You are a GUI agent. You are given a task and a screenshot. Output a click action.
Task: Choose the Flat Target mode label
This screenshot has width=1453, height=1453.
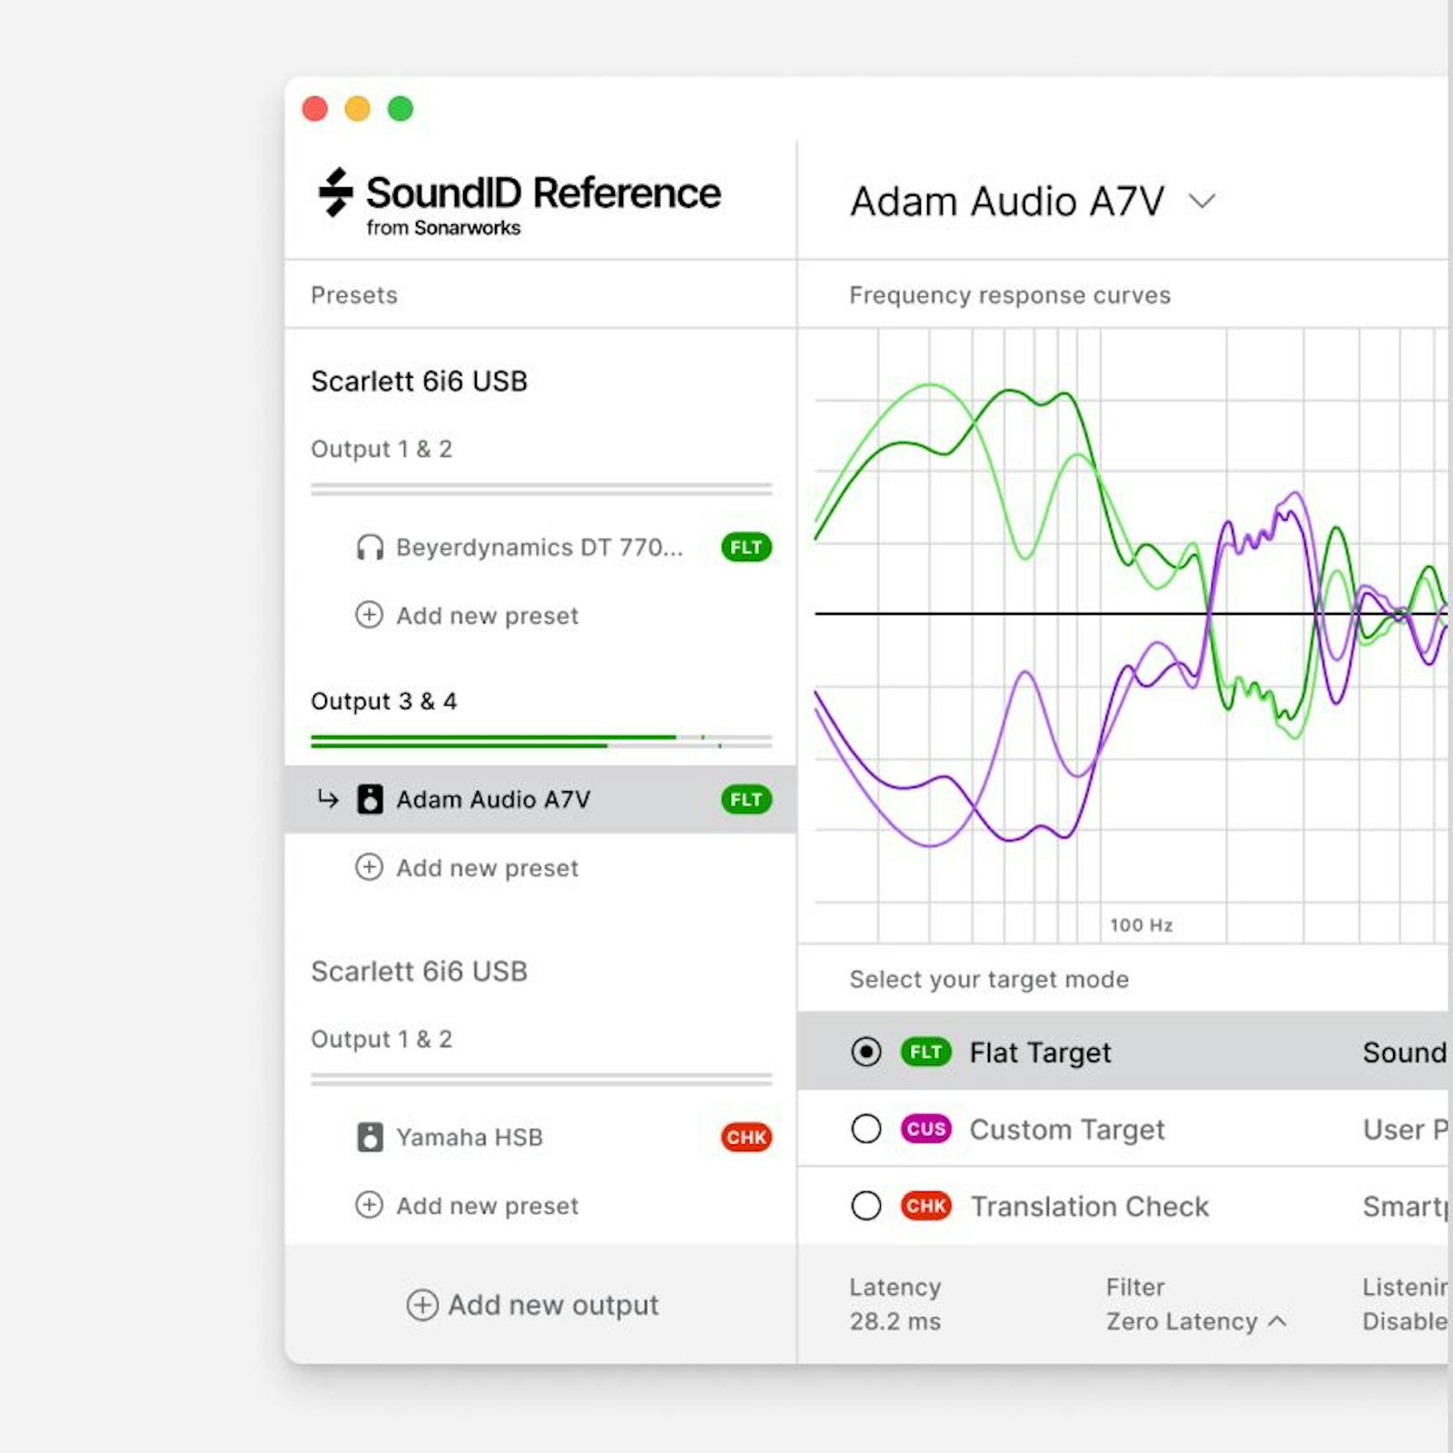[x=1040, y=1053]
